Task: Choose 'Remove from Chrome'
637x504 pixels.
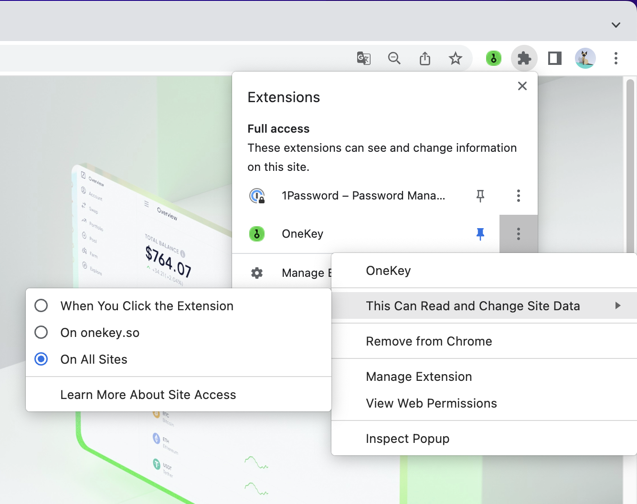Action: tap(484, 341)
